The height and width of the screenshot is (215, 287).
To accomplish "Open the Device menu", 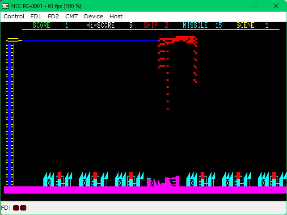I will 93,16.
